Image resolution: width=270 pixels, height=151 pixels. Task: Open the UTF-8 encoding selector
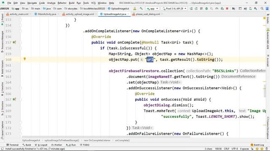(235, 149)
